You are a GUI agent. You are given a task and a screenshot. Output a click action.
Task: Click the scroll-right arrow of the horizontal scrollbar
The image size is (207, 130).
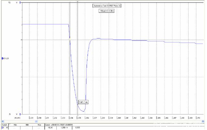(x=203, y=121)
